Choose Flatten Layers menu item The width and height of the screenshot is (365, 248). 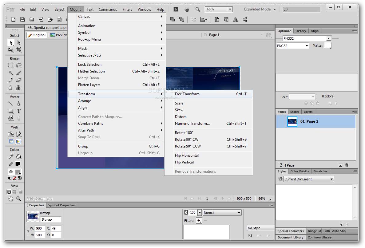click(x=117, y=85)
